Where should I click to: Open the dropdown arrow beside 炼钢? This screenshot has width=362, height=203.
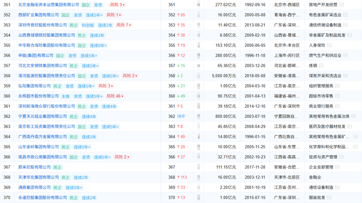tap(321, 66)
